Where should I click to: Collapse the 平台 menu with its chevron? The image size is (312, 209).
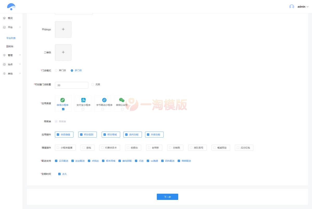click(20, 27)
